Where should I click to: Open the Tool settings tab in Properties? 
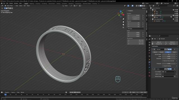click(149, 39)
